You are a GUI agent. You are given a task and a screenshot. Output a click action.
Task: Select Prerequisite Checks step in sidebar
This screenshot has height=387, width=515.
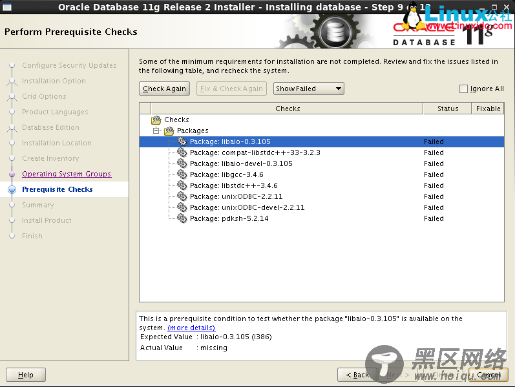58,189
